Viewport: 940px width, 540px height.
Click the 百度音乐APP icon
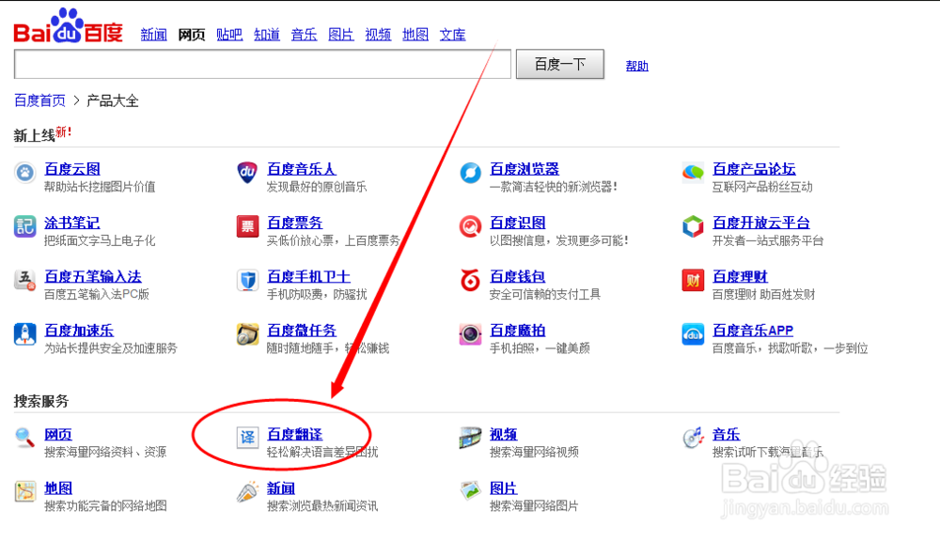693,334
